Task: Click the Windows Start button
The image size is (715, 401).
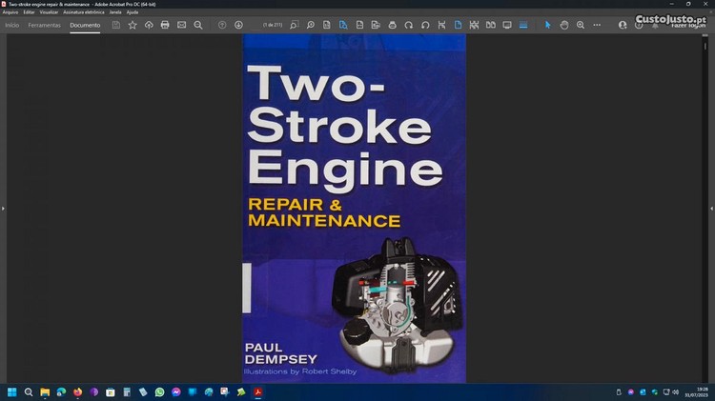Action: pos(12,391)
